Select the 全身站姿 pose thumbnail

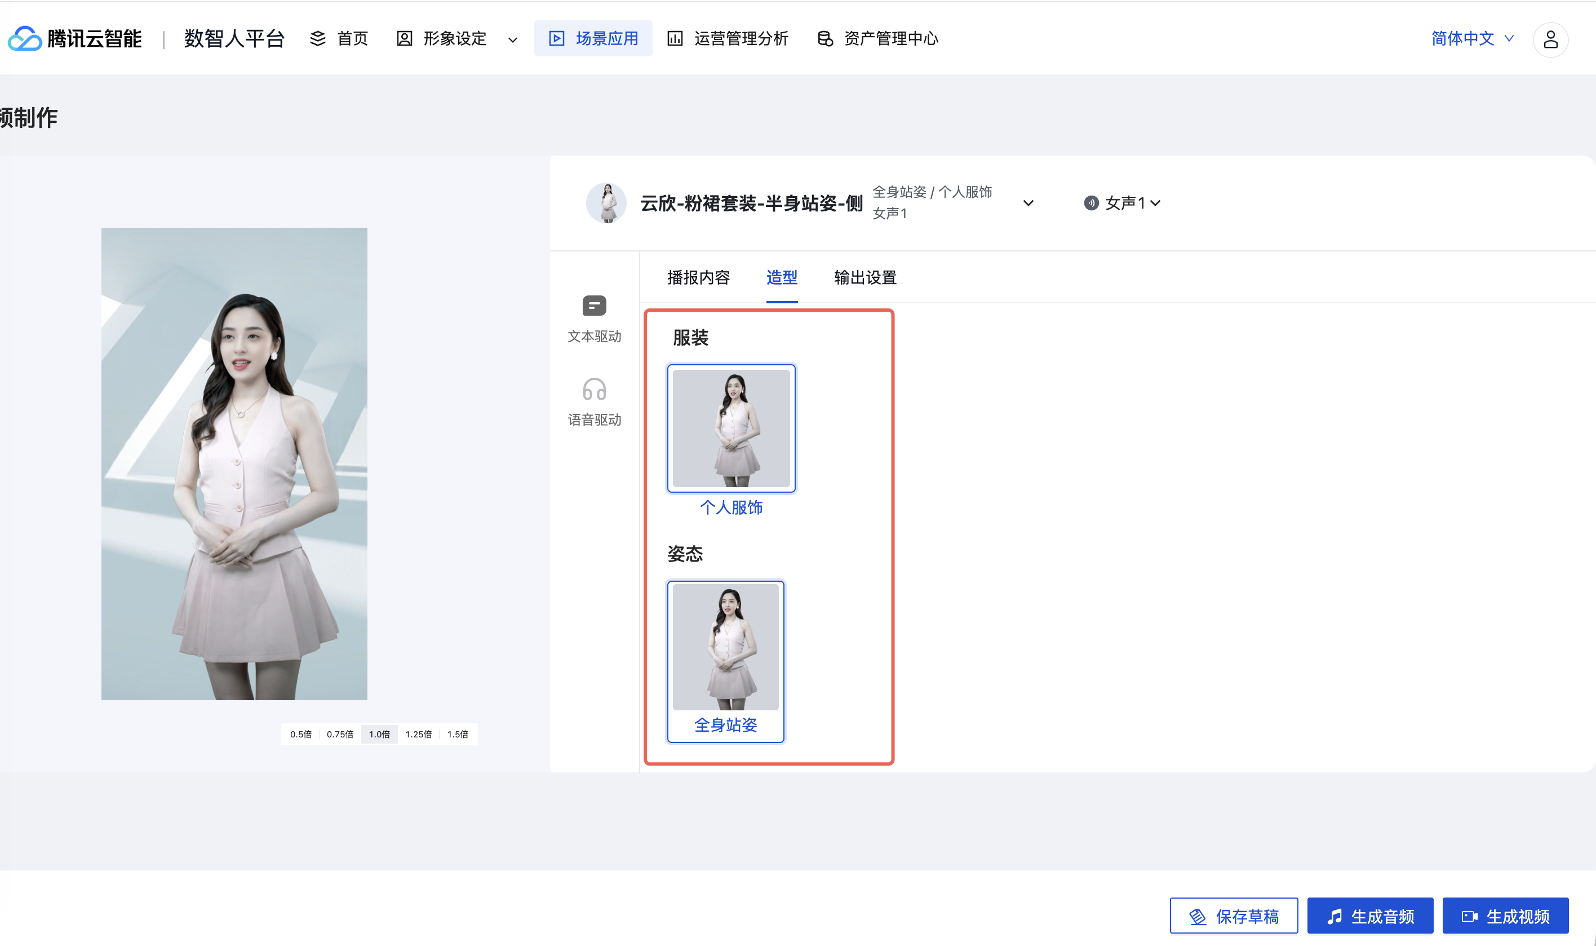(x=725, y=647)
